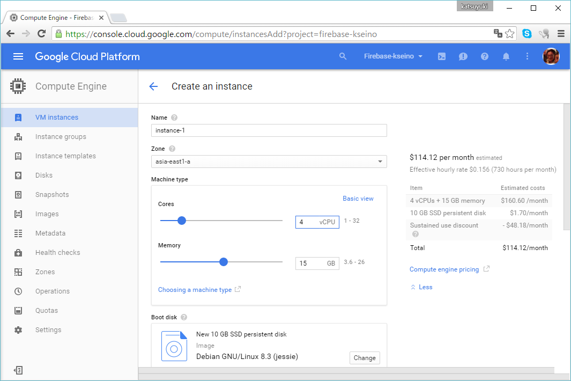Open Health checks in sidebar
The height and width of the screenshot is (381, 571).
[70, 253]
